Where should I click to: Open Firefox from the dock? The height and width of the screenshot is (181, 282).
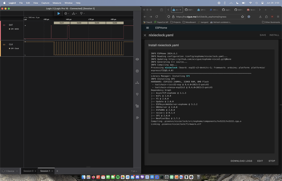click(93, 177)
